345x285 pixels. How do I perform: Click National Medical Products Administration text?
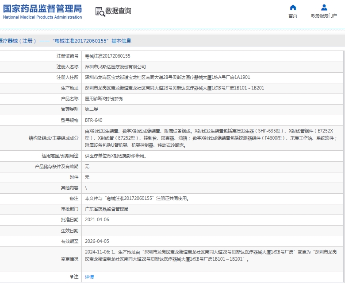(42, 17)
